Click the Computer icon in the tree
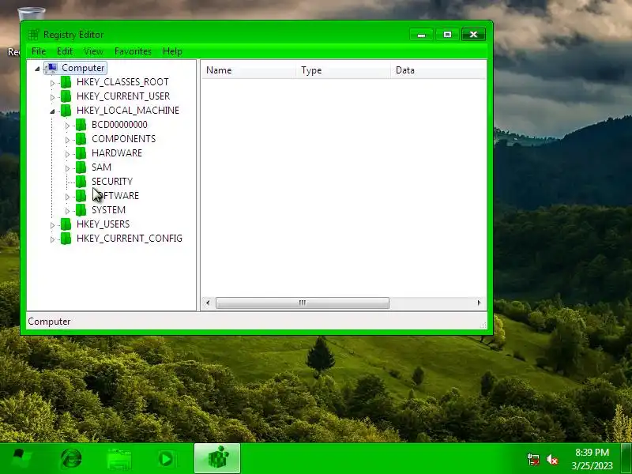Viewport: 632px width, 474px height. (x=52, y=68)
